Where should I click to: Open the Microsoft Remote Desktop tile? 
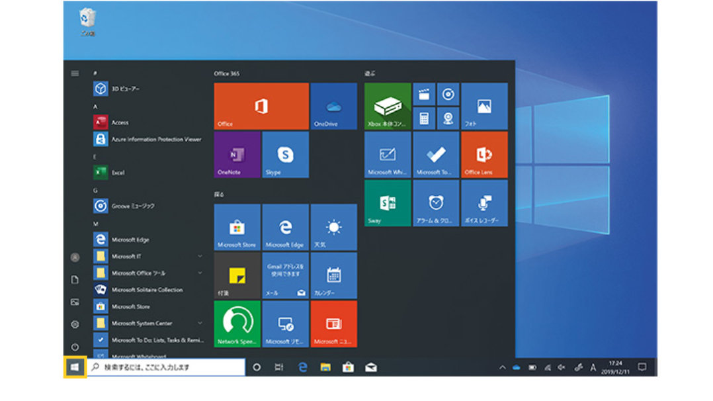285,324
